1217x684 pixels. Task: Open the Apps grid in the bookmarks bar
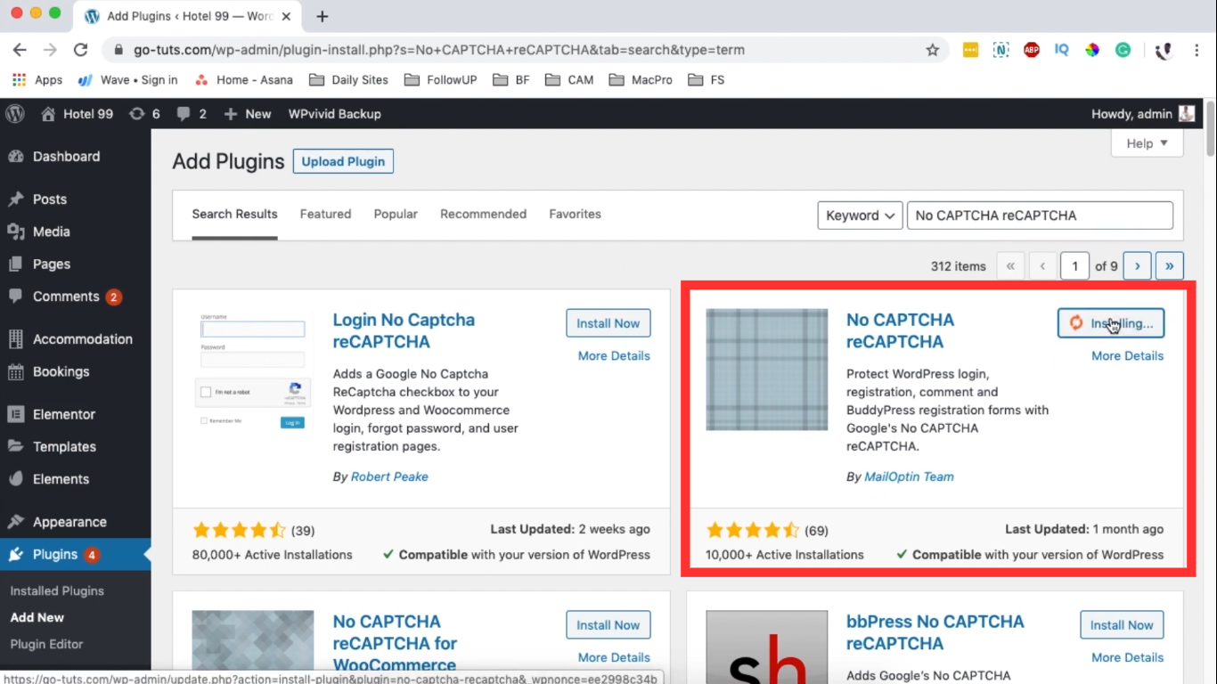coord(37,79)
